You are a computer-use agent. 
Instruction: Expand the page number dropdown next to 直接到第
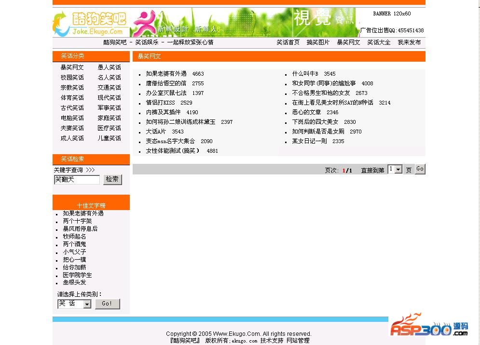[395, 169]
